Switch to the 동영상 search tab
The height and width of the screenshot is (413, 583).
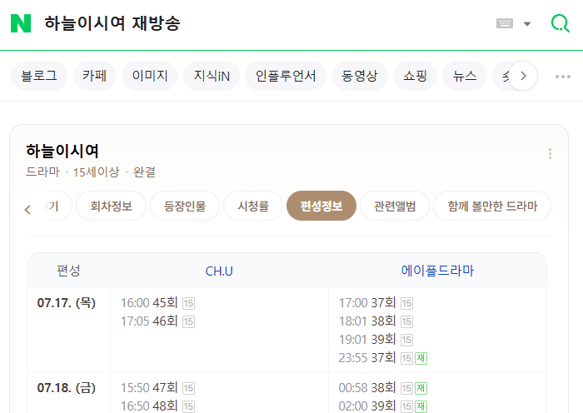pyautogui.click(x=360, y=76)
